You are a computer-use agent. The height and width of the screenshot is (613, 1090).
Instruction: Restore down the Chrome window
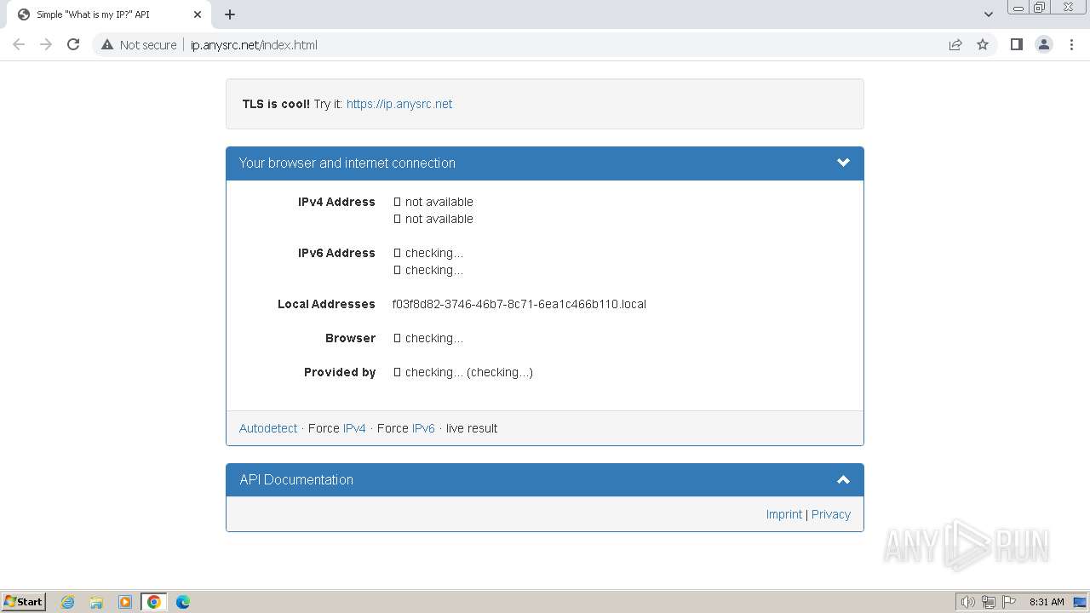pos(1040,8)
